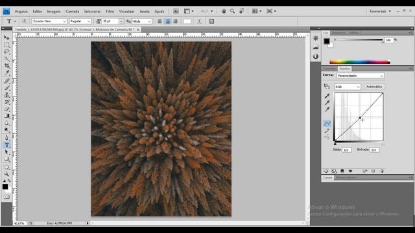
Task: Toggle Quick Mask mode icon
Action: point(6,197)
